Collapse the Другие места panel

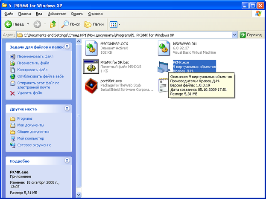pos(67,109)
